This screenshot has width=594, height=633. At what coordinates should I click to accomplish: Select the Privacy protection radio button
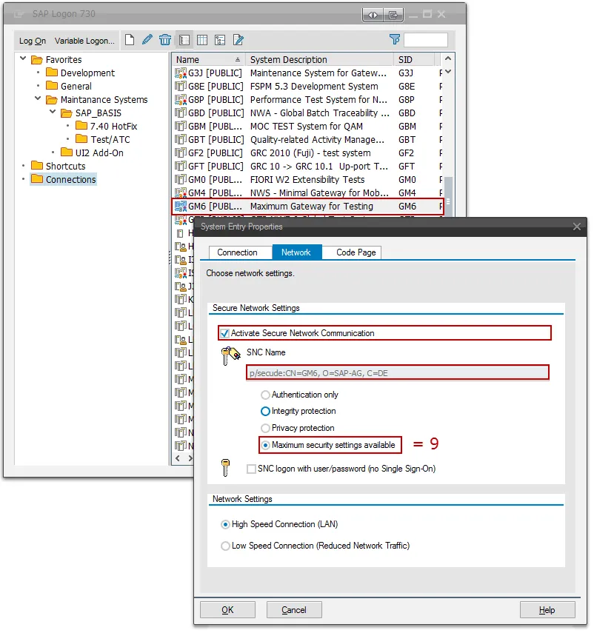[x=265, y=428]
